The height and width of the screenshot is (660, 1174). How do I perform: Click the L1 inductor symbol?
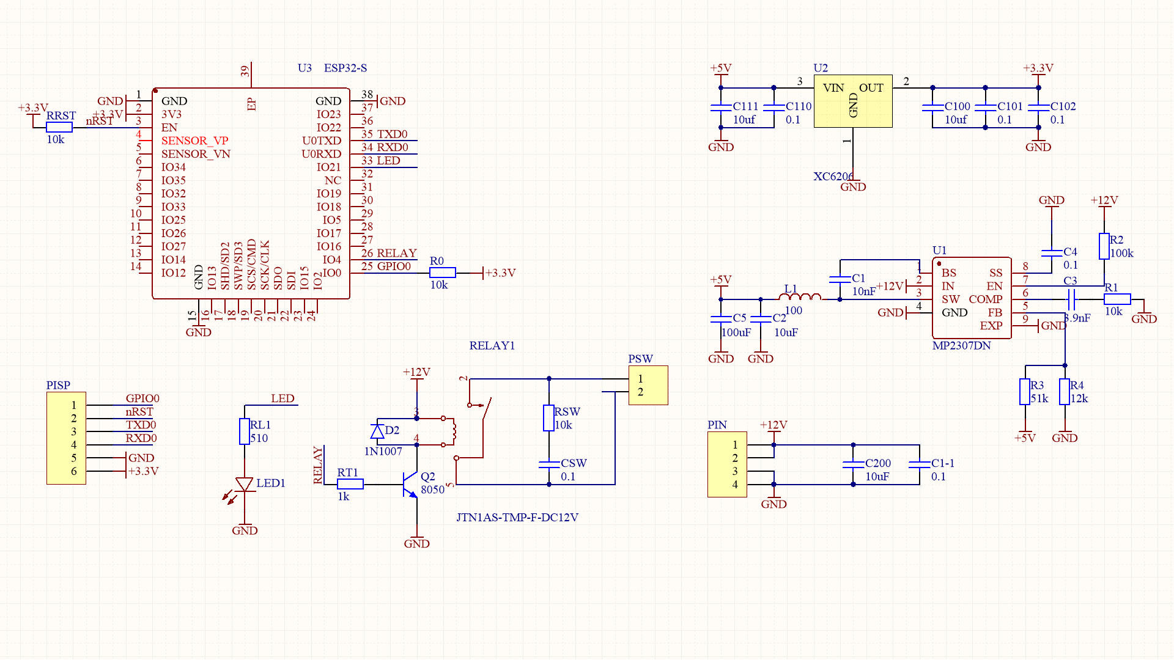800,296
